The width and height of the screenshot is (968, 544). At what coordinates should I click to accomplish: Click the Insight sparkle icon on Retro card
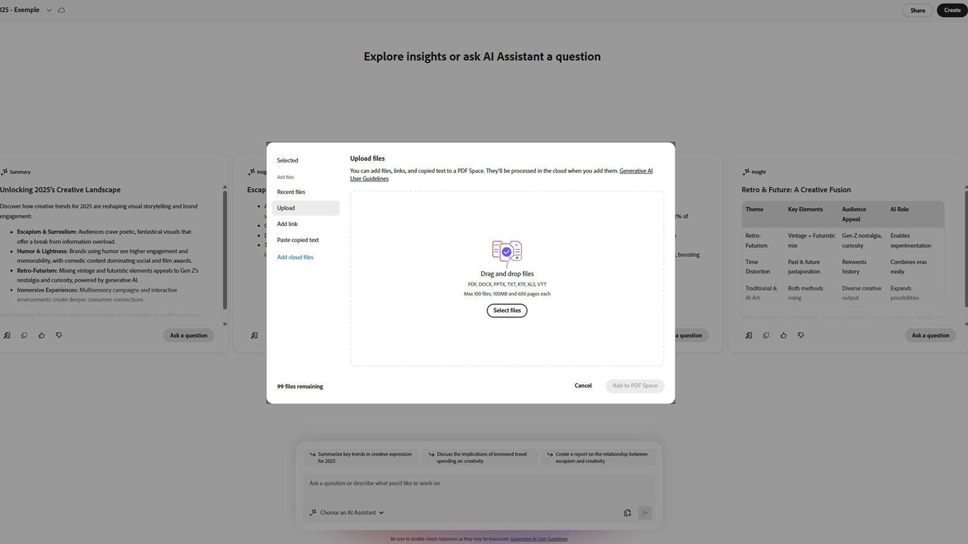pyautogui.click(x=746, y=172)
